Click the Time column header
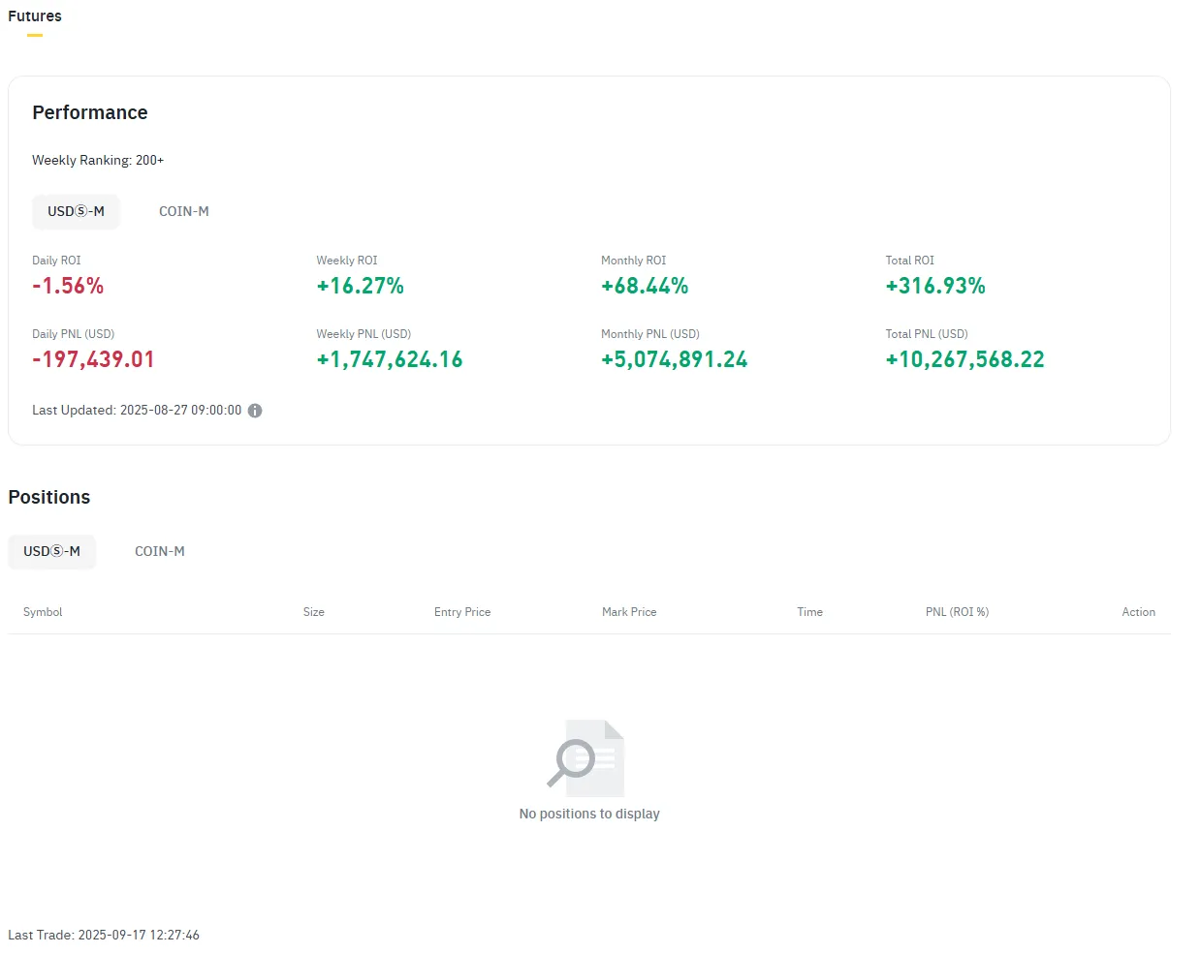The image size is (1201, 954). click(x=809, y=612)
